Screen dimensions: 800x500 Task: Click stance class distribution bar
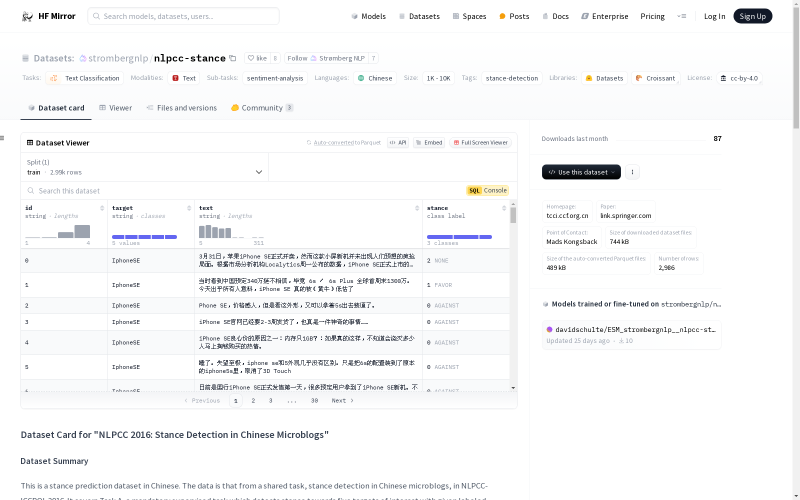point(459,237)
